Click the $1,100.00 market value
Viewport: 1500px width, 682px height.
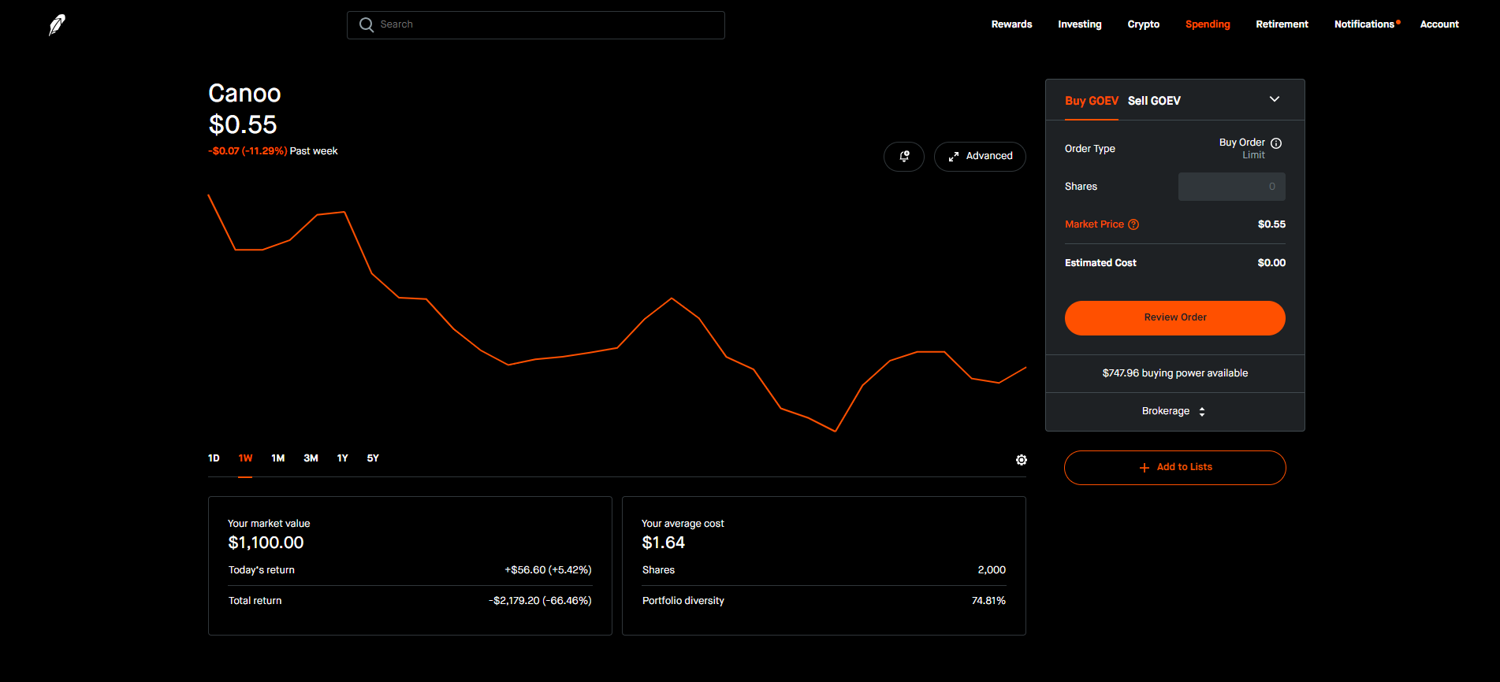click(x=266, y=543)
